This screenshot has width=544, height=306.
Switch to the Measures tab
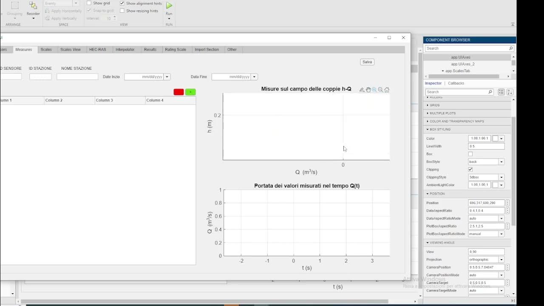(x=24, y=50)
